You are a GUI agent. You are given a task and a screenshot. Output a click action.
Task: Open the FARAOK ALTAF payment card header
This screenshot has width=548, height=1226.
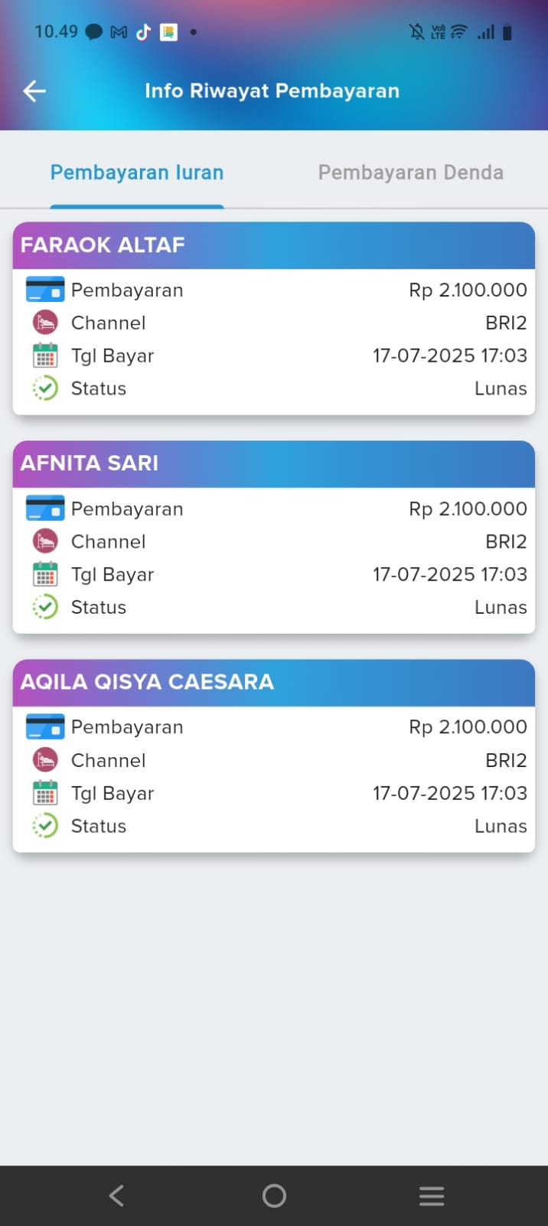point(273,245)
